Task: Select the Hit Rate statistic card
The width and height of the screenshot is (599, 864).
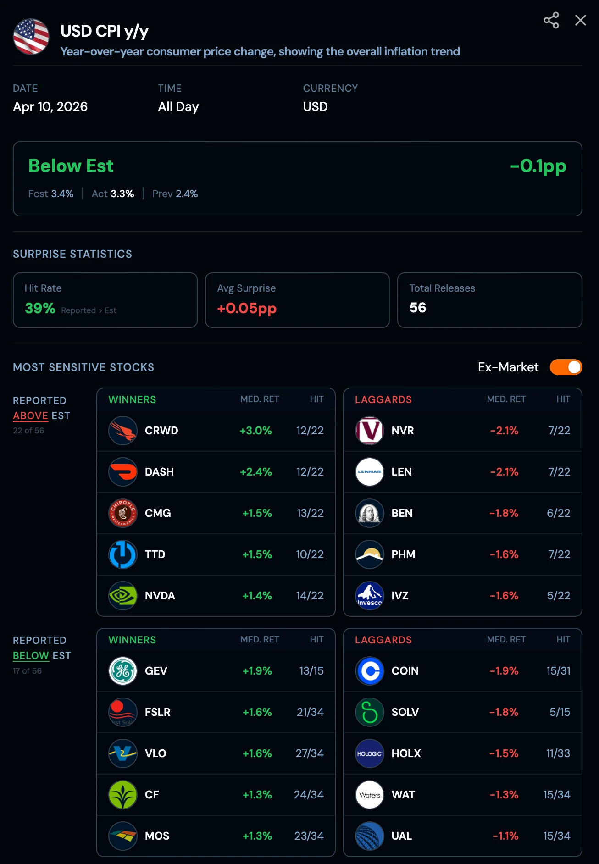Action: point(105,300)
